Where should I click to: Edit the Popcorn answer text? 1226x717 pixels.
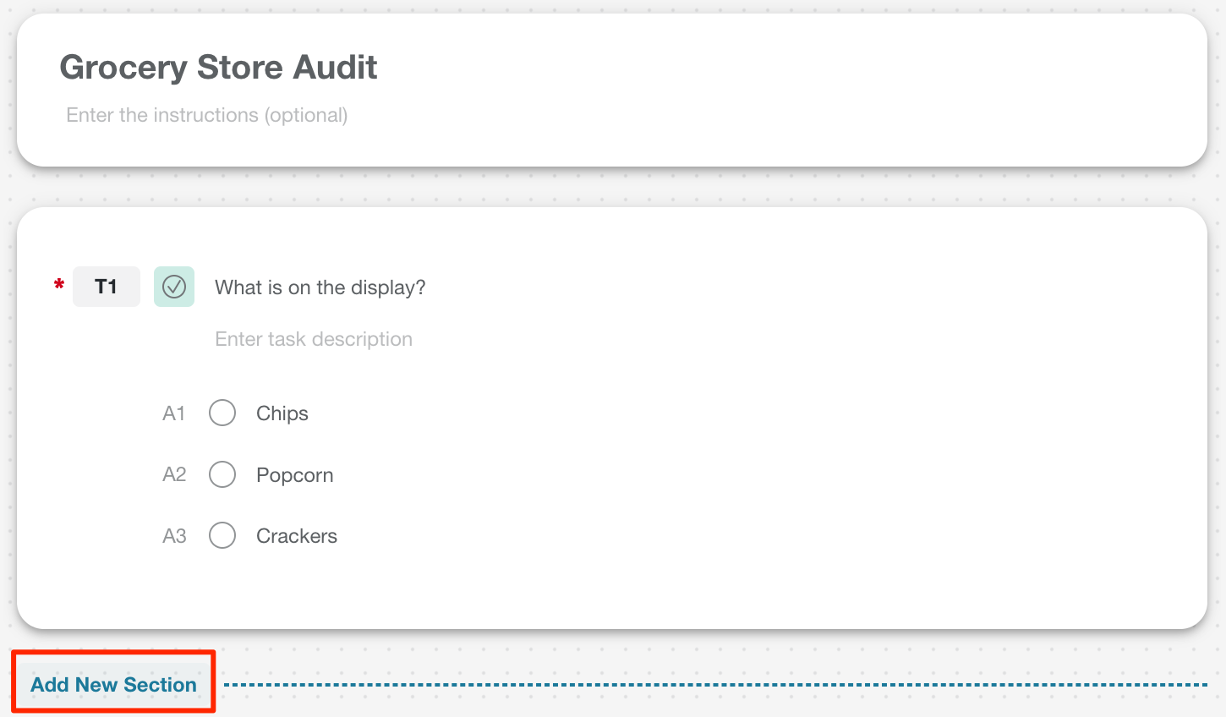[x=294, y=475]
